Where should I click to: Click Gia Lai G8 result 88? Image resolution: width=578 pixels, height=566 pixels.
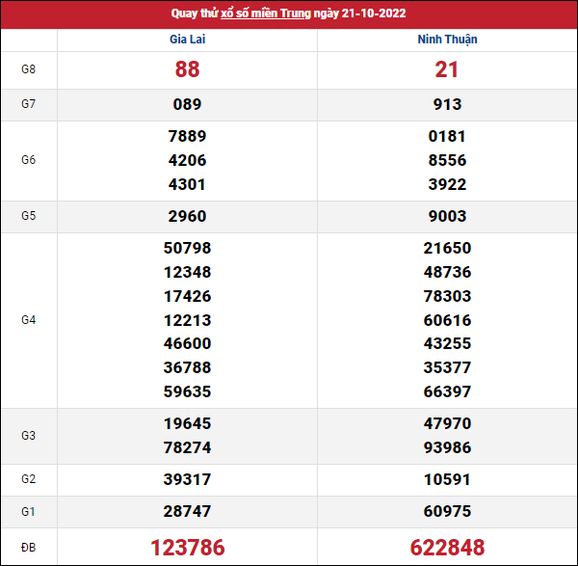click(x=187, y=69)
